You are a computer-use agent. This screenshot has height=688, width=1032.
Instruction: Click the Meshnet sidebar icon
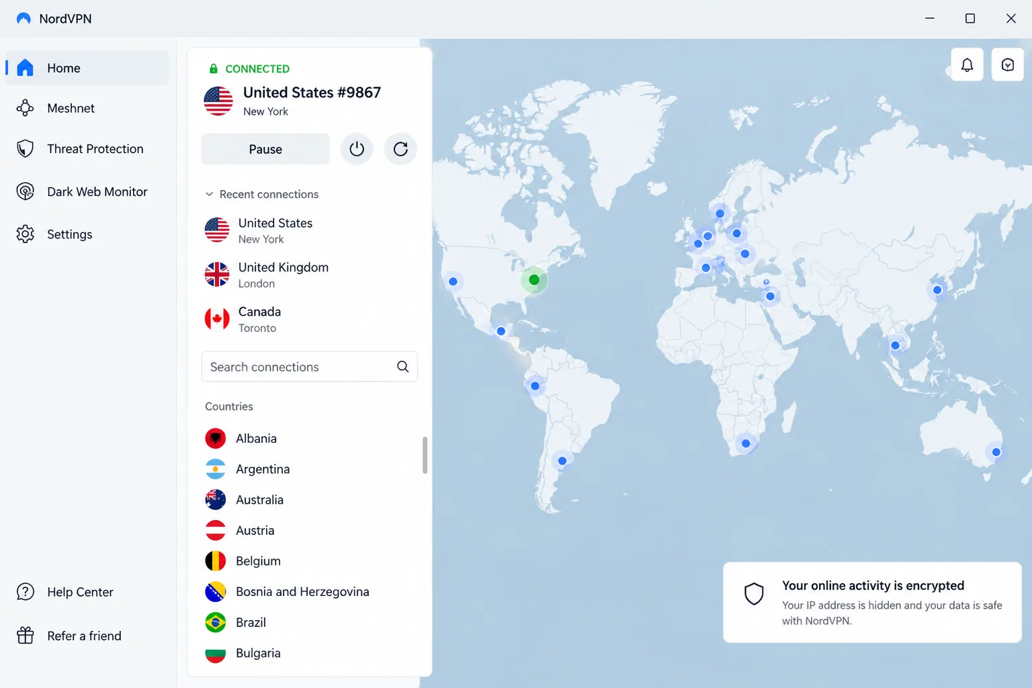(26, 108)
